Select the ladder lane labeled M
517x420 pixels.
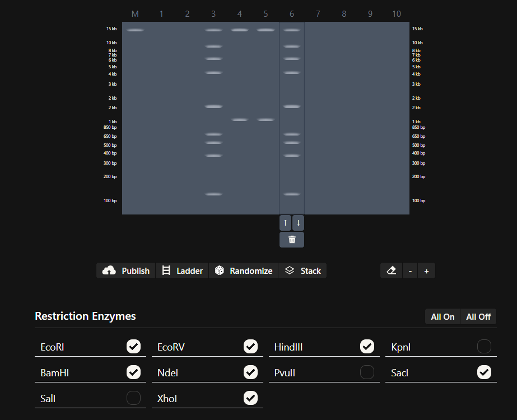click(x=134, y=13)
